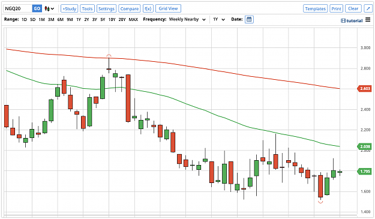Click the low marker below the lowest candle

click(x=320, y=202)
